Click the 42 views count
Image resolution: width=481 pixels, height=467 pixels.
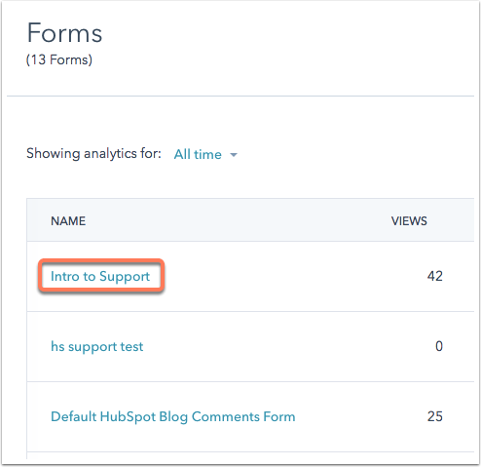click(435, 276)
